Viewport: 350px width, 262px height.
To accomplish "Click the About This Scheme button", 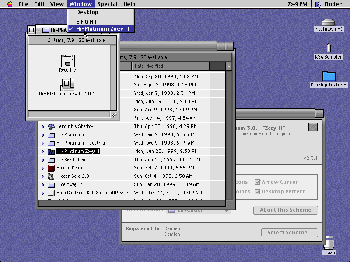I will [286, 210].
